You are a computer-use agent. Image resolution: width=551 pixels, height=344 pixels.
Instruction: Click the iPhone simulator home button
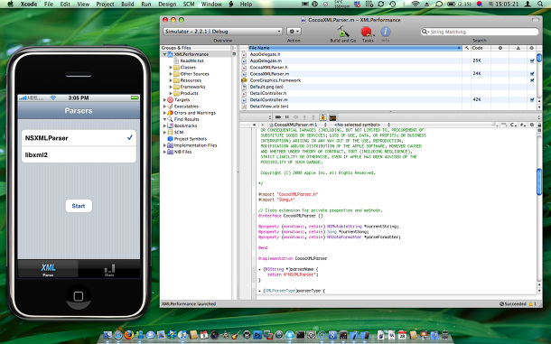[x=79, y=296]
